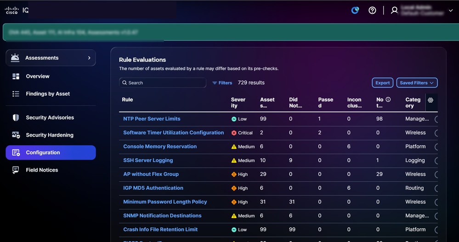Open SNMP Notification Destinations rule

click(x=163, y=216)
